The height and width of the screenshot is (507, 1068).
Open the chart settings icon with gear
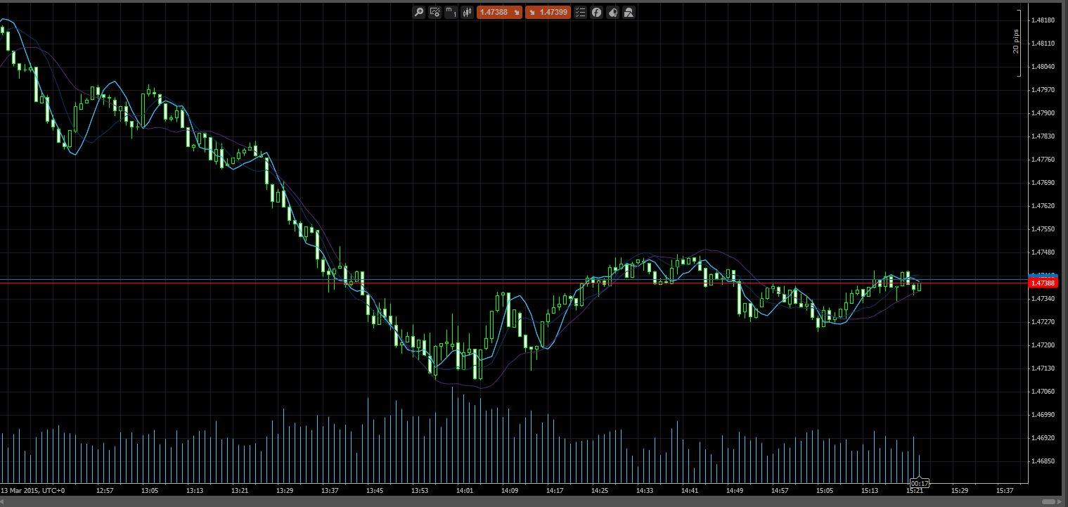pyautogui.click(x=435, y=12)
